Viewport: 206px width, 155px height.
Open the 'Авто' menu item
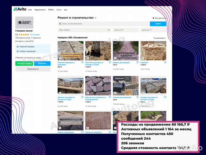(30, 9)
